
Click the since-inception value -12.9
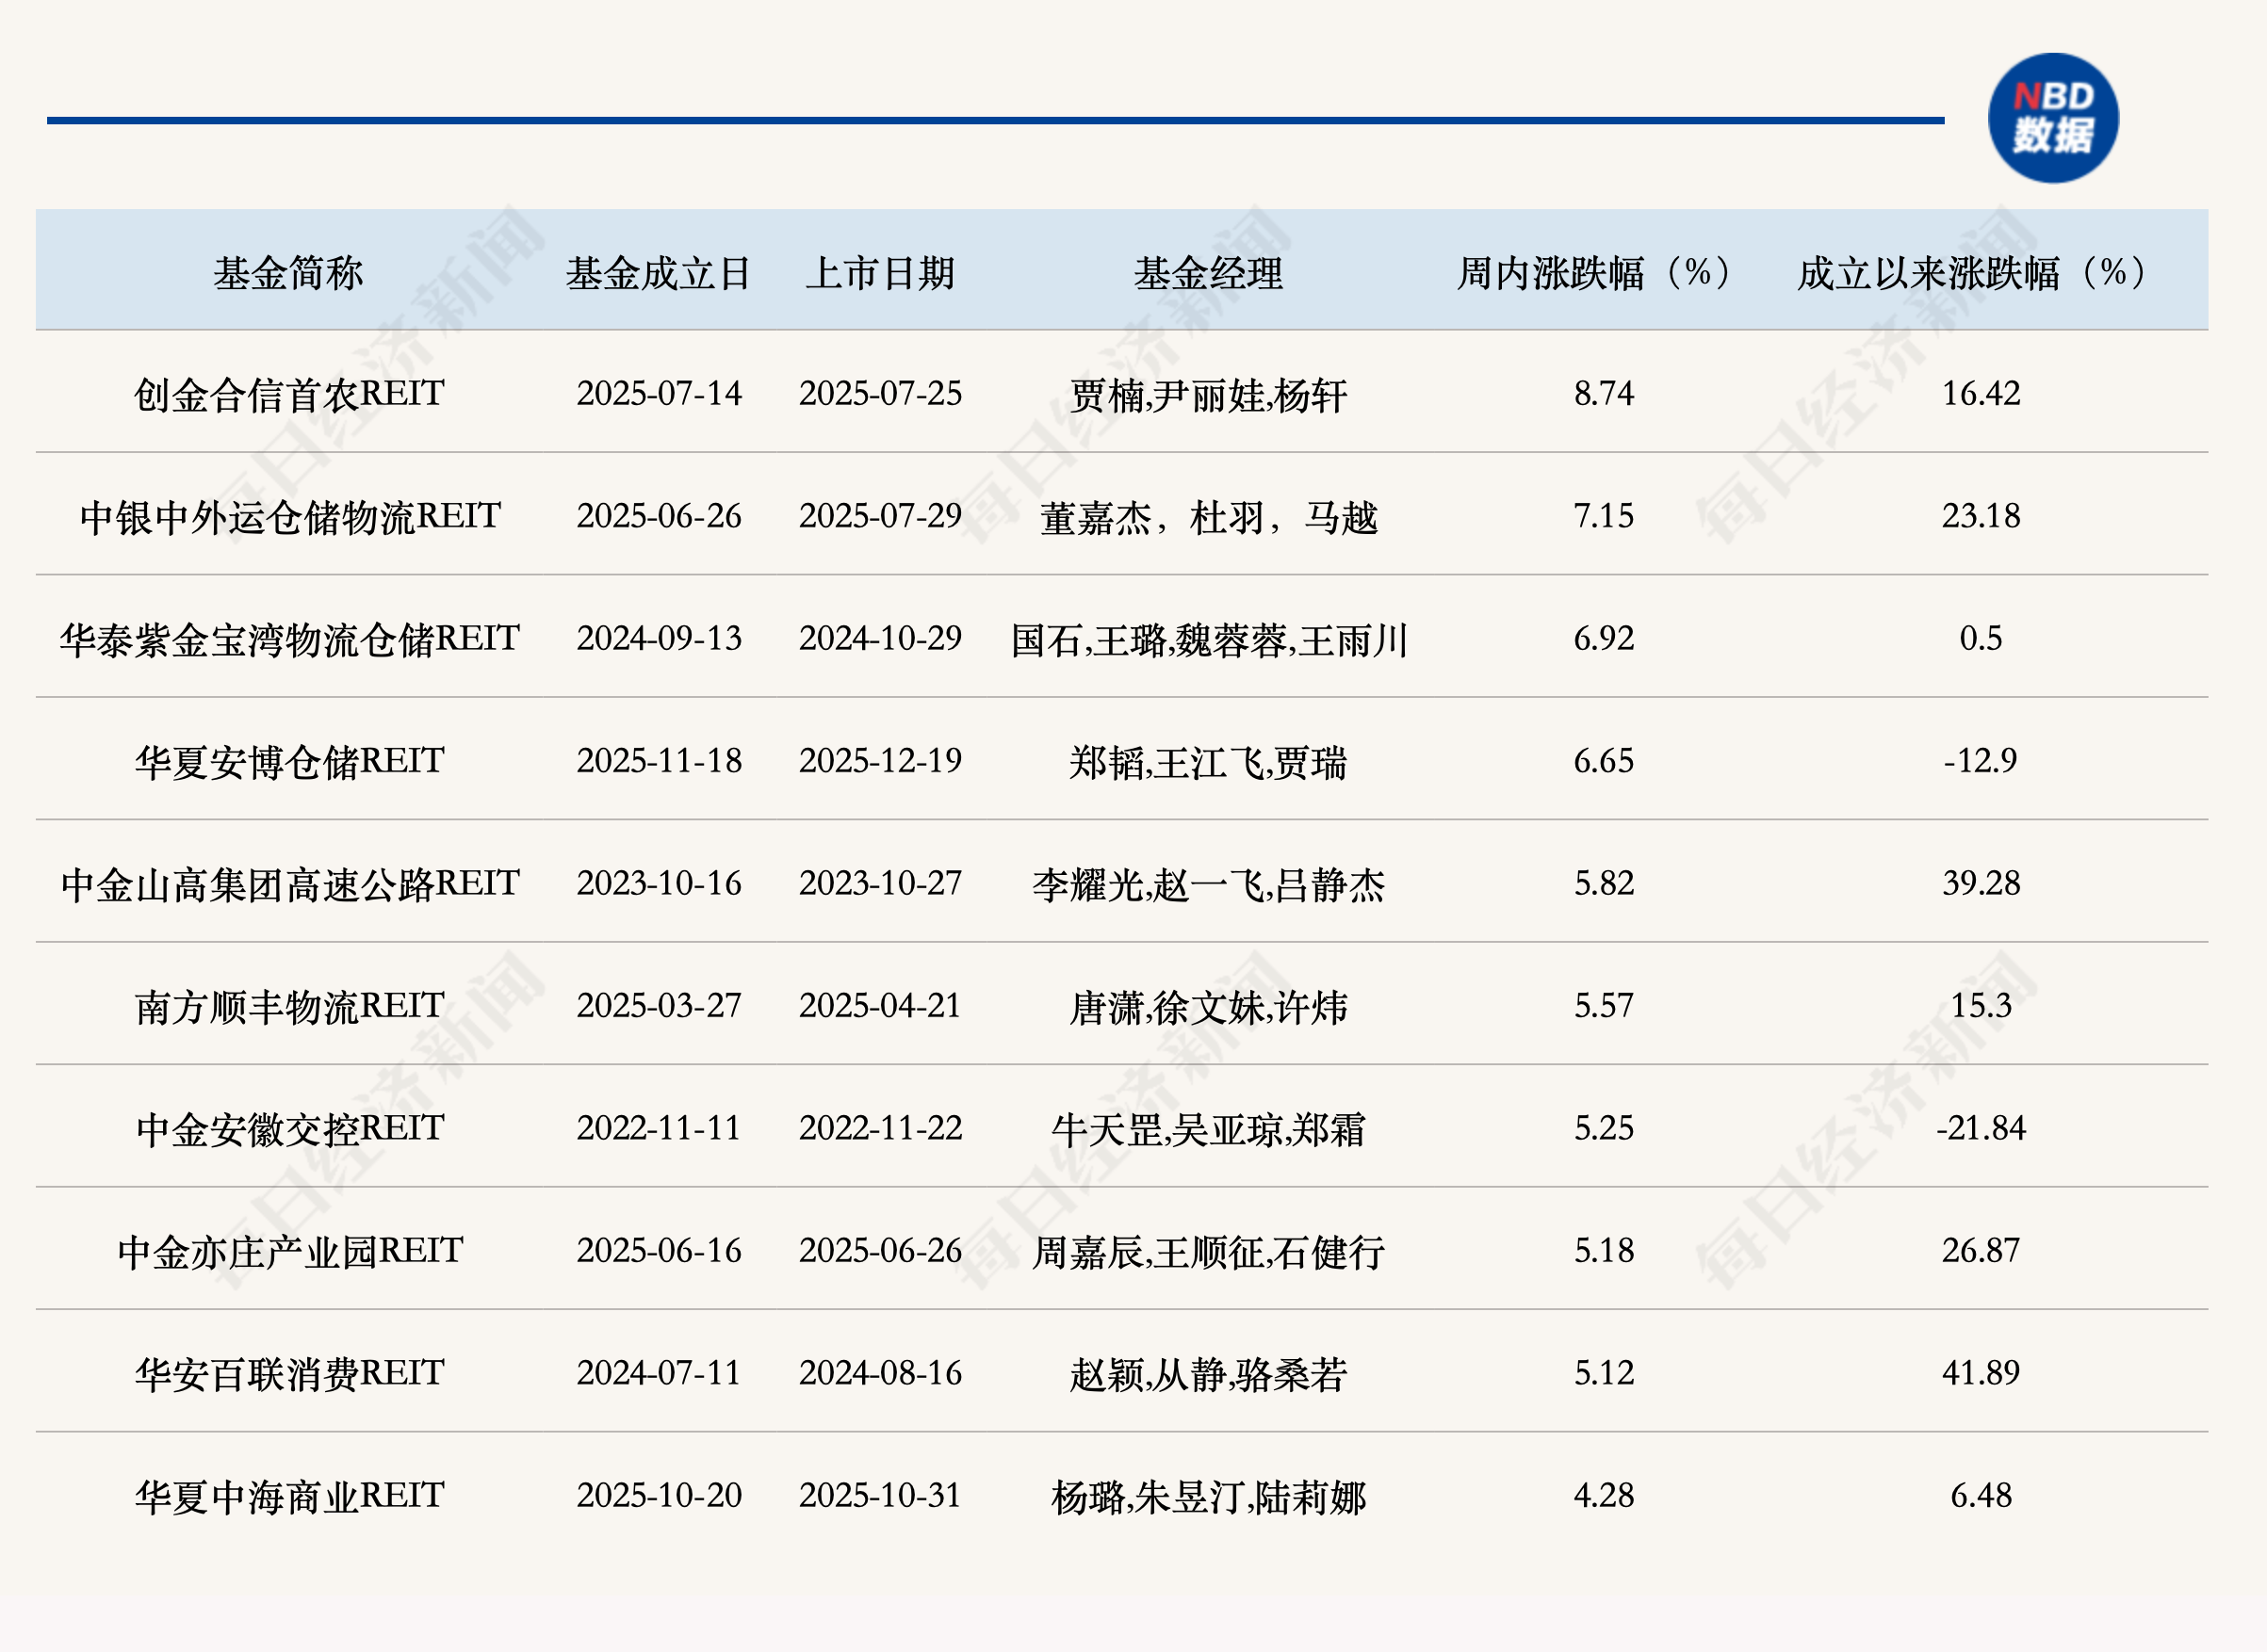(x=1981, y=761)
